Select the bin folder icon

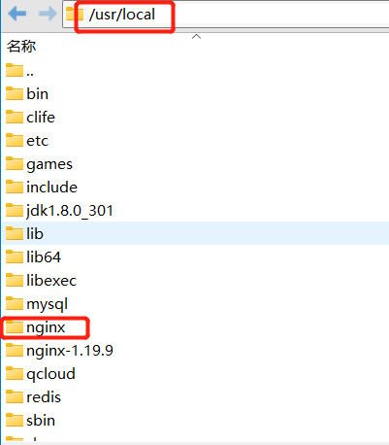pos(15,93)
